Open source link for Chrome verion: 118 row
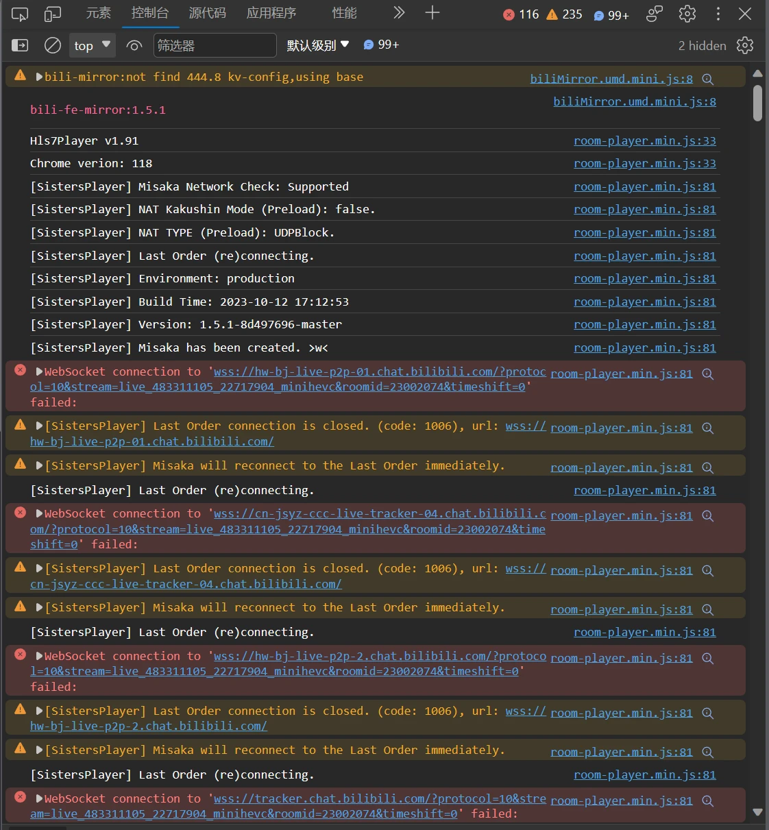The image size is (769, 830). tap(645, 163)
